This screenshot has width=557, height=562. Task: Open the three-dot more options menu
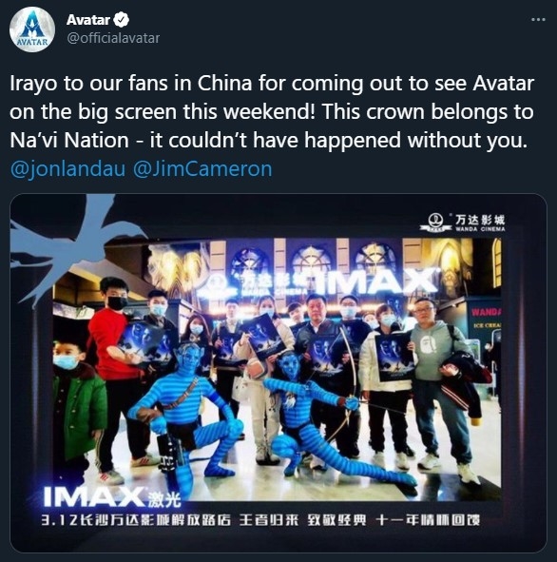click(538, 20)
